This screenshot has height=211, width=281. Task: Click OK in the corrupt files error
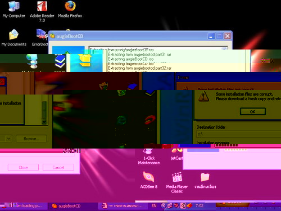click(x=253, y=111)
